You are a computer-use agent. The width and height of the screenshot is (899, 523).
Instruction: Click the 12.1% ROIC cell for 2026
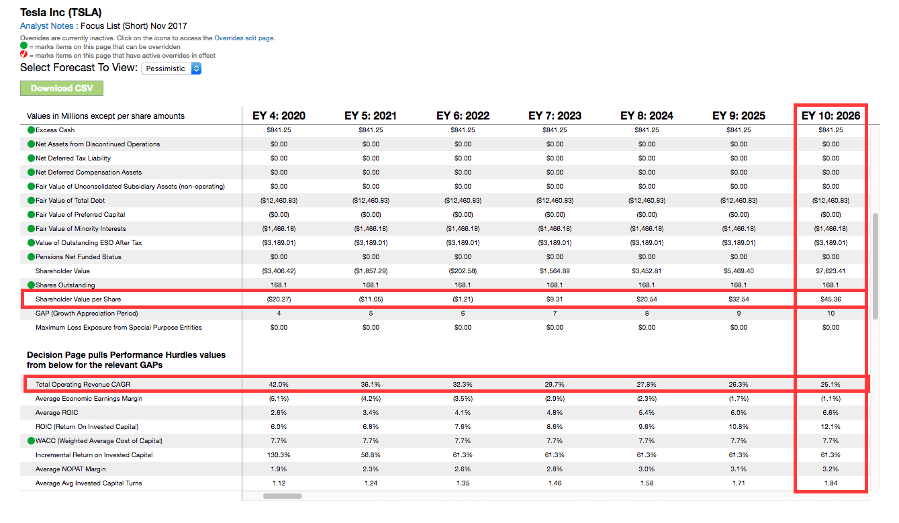[831, 427]
